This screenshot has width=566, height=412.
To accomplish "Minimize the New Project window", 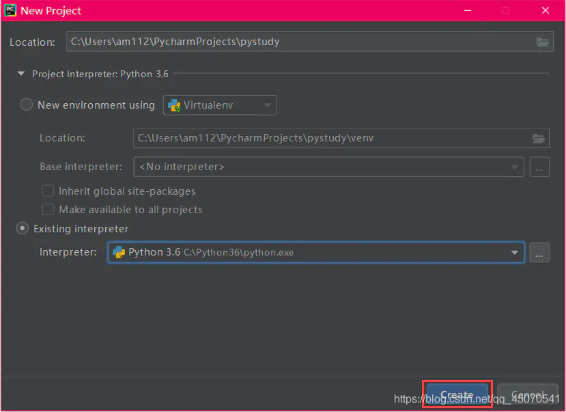I will [468, 10].
